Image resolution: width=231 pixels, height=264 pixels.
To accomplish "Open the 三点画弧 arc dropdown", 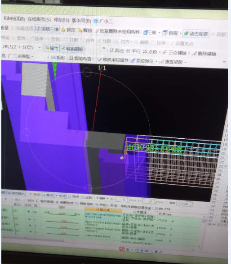I will (x=32, y=57).
